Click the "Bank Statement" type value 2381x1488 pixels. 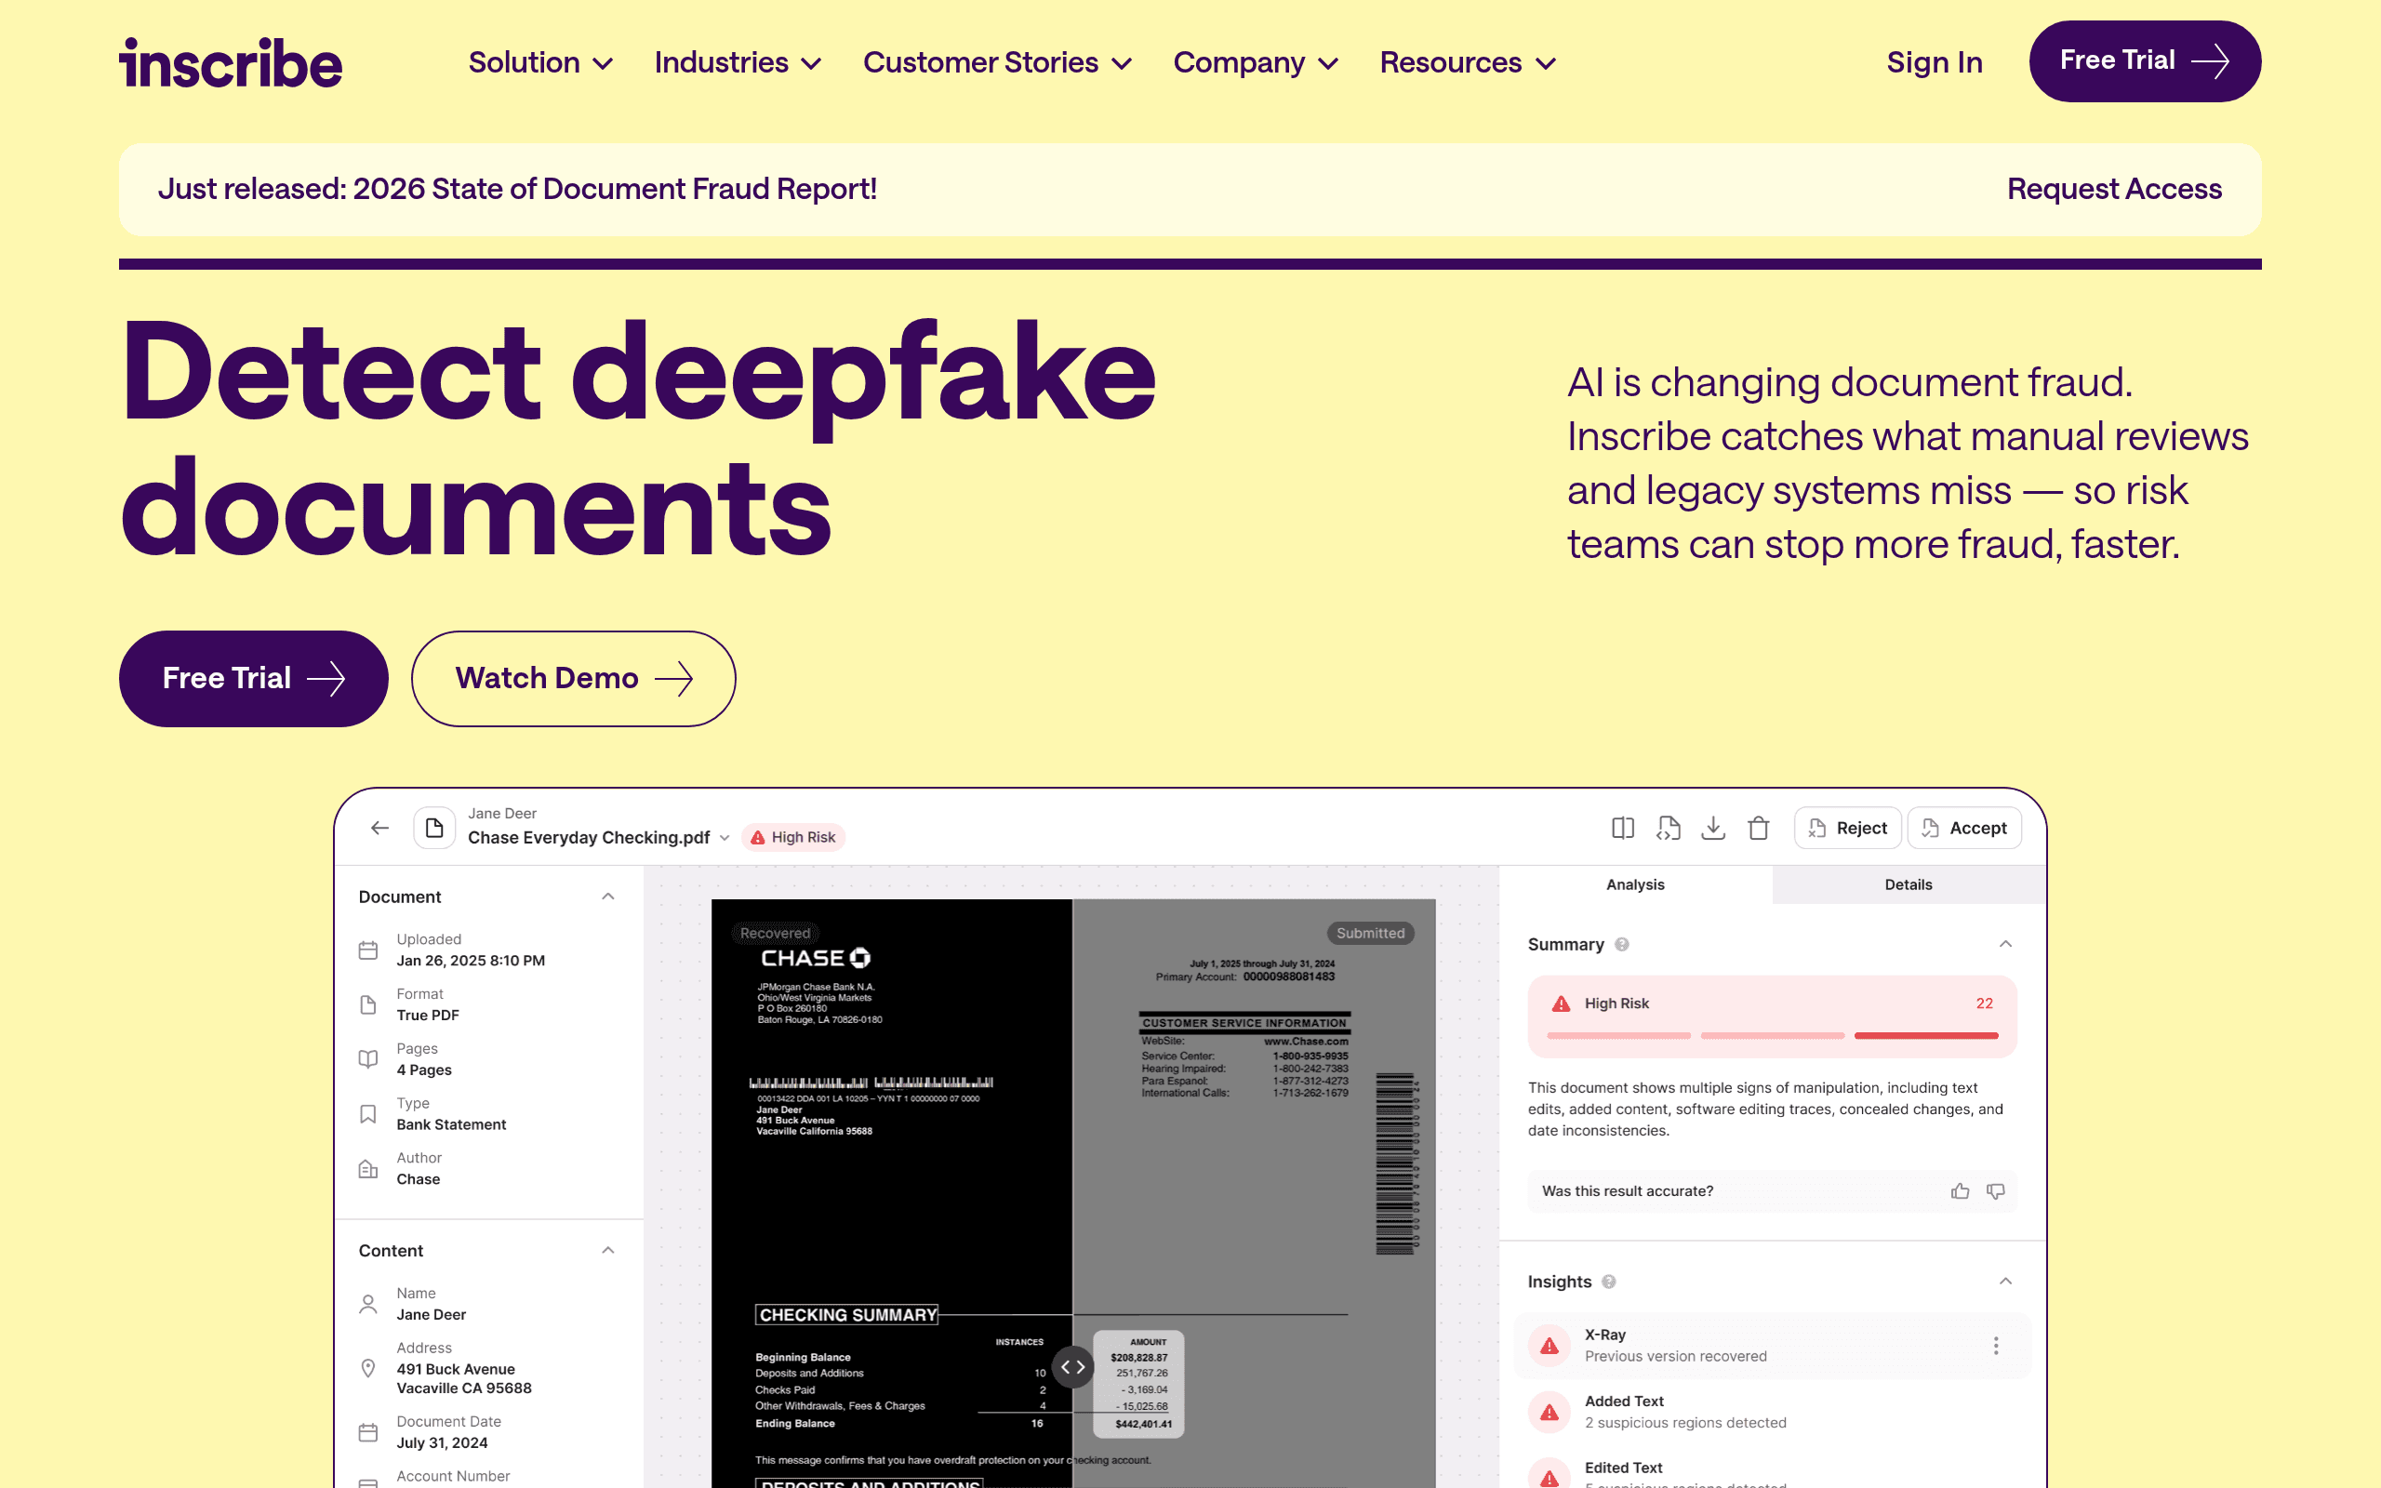(x=450, y=1125)
